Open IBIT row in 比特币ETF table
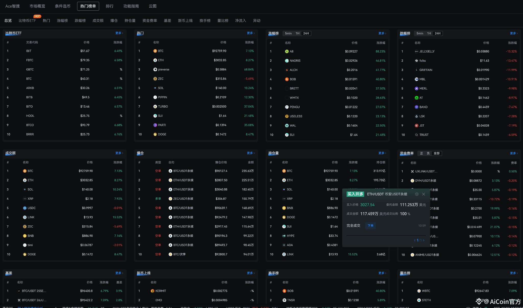 pyautogui.click(x=29, y=51)
